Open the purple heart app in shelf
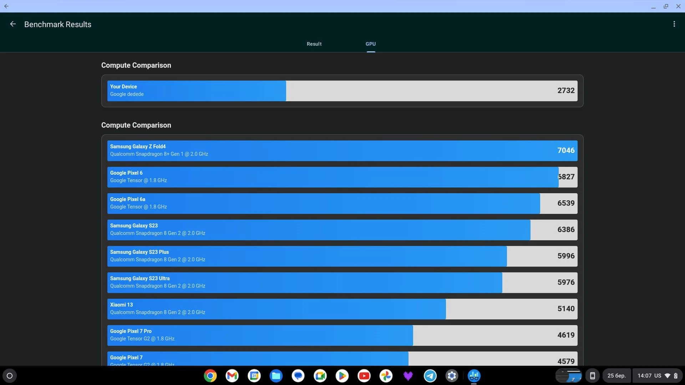685x385 pixels. tap(408, 376)
